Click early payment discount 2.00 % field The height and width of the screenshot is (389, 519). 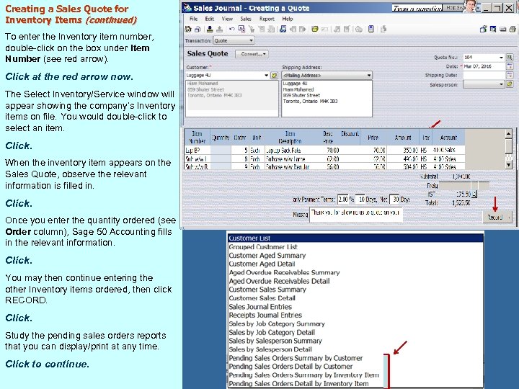tap(343, 199)
